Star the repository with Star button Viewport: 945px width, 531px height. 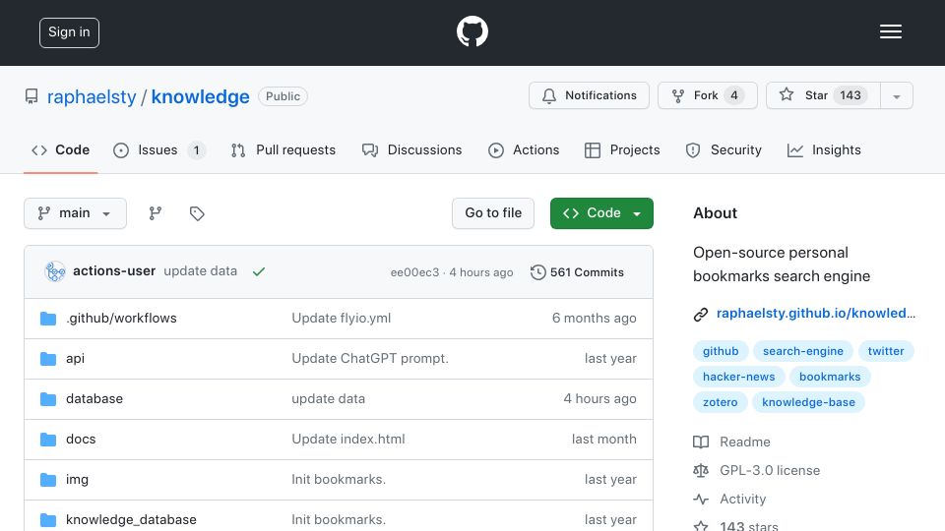point(823,95)
